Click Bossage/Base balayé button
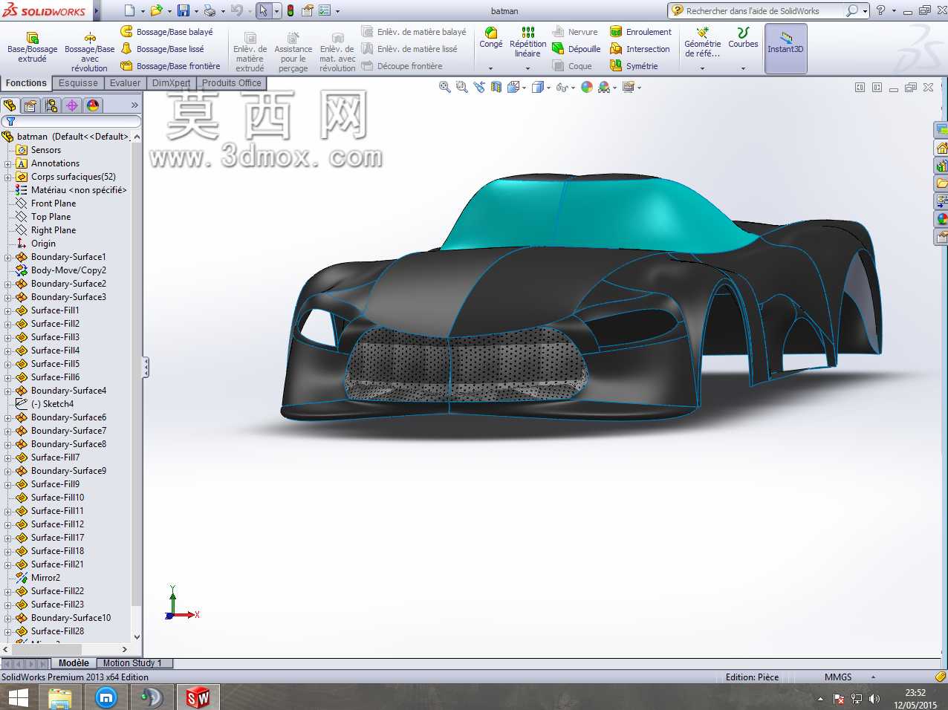 166,32
